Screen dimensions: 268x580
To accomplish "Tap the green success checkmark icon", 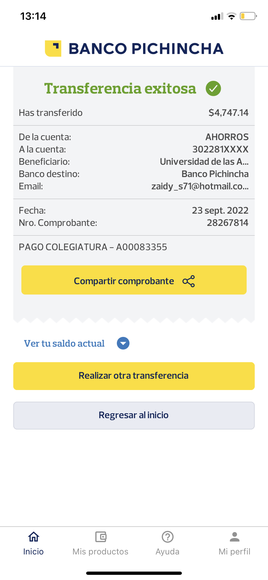I will point(213,88).
